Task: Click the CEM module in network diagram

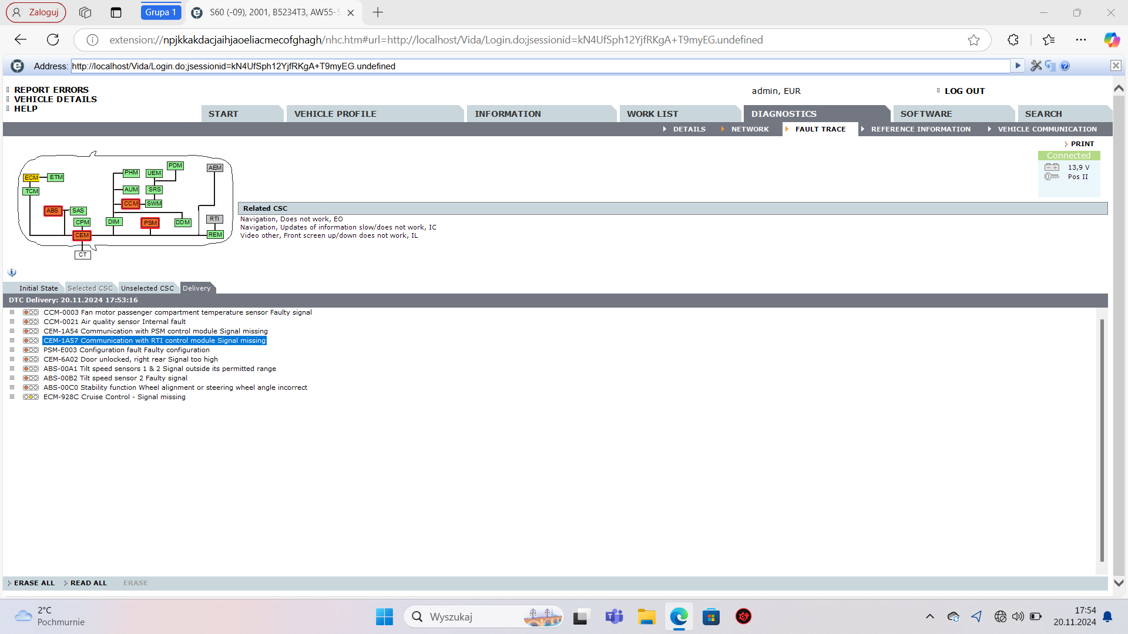Action: coord(82,235)
